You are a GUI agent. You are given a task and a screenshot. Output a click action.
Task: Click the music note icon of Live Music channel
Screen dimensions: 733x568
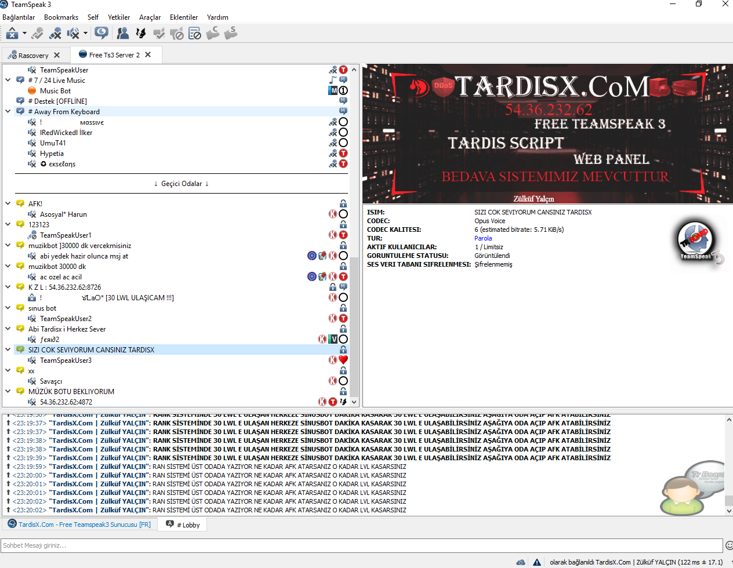coord(333,80)
